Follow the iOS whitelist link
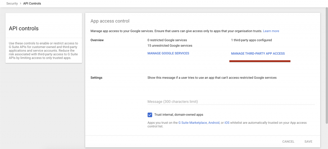This screenshot has width=328, height=149. (x=227, y=122)
